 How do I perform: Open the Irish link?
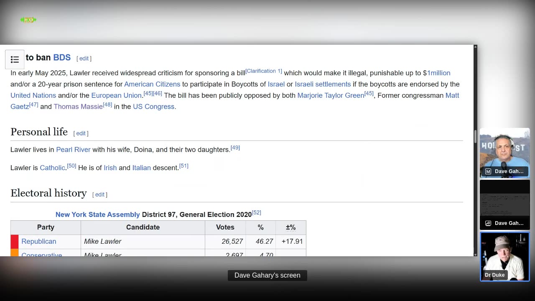(110, 168)
